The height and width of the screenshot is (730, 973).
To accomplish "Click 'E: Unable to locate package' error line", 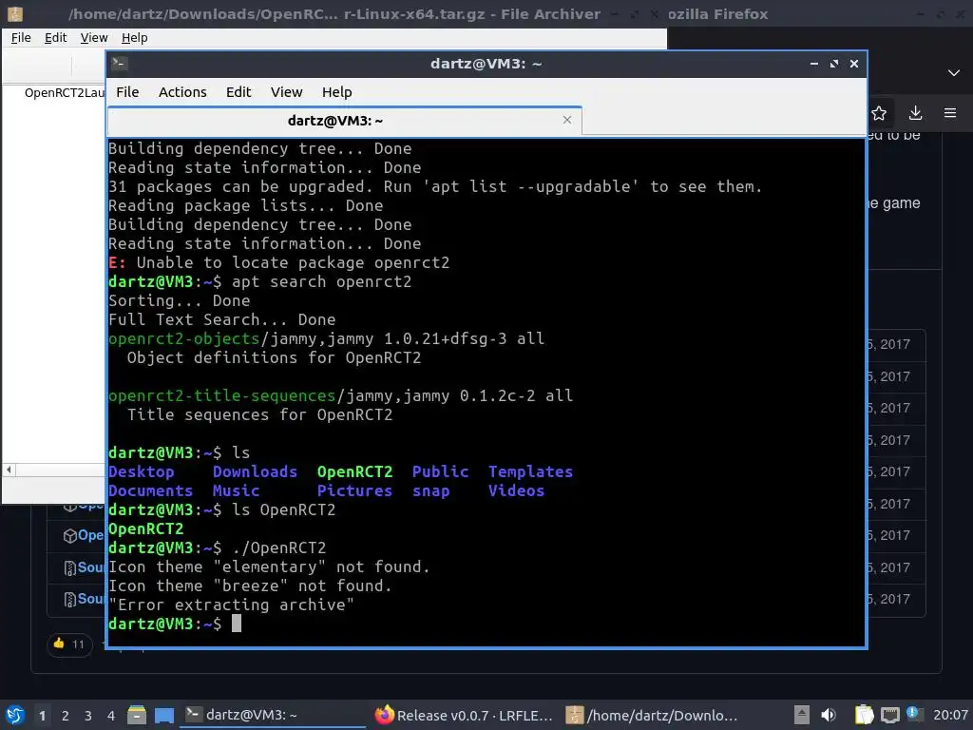I will [278, 262].
